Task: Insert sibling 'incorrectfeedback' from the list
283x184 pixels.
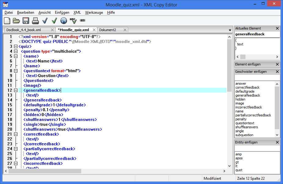Action: click(x=249, y=107)
